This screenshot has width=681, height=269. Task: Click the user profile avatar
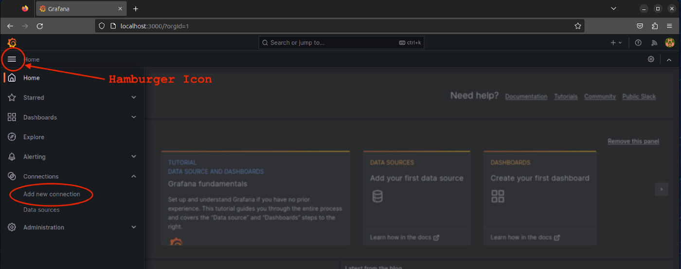(670, 43)
